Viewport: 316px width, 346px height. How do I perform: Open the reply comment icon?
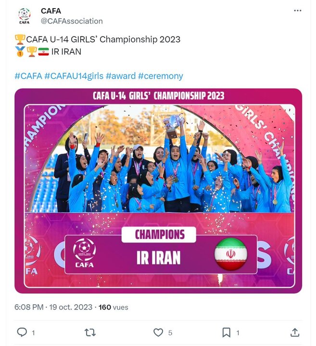[x=22, y=332]
